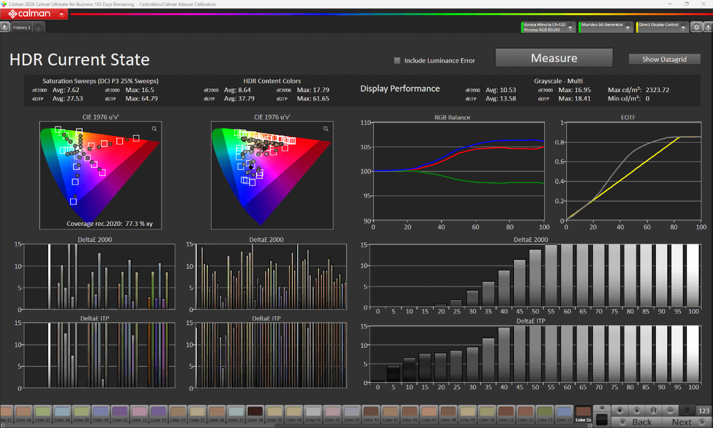Go to the Next workflow page
Screen dimensions: 713x428
[x=686, y=422]
